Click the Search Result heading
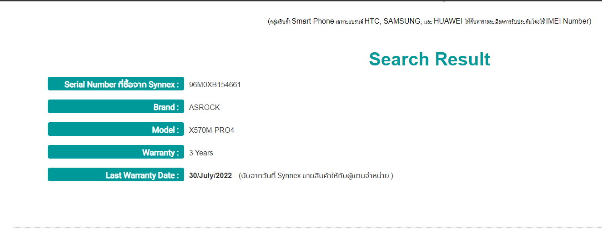Image resolution: width=602 pixels, height=234 pixels. pyautogui.click(x=429, y=60)
